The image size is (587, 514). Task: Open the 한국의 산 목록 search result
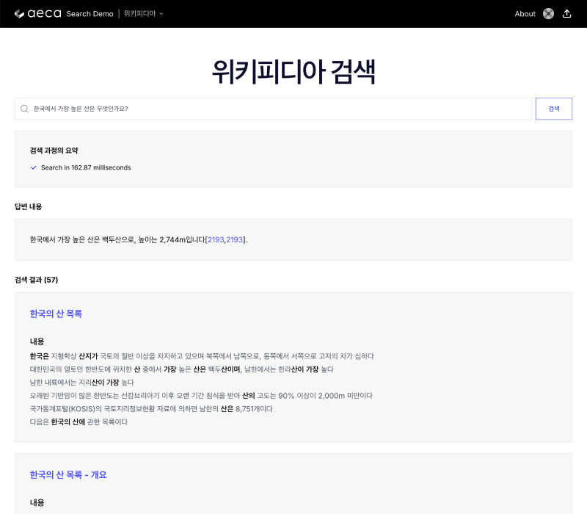(55, 314)
